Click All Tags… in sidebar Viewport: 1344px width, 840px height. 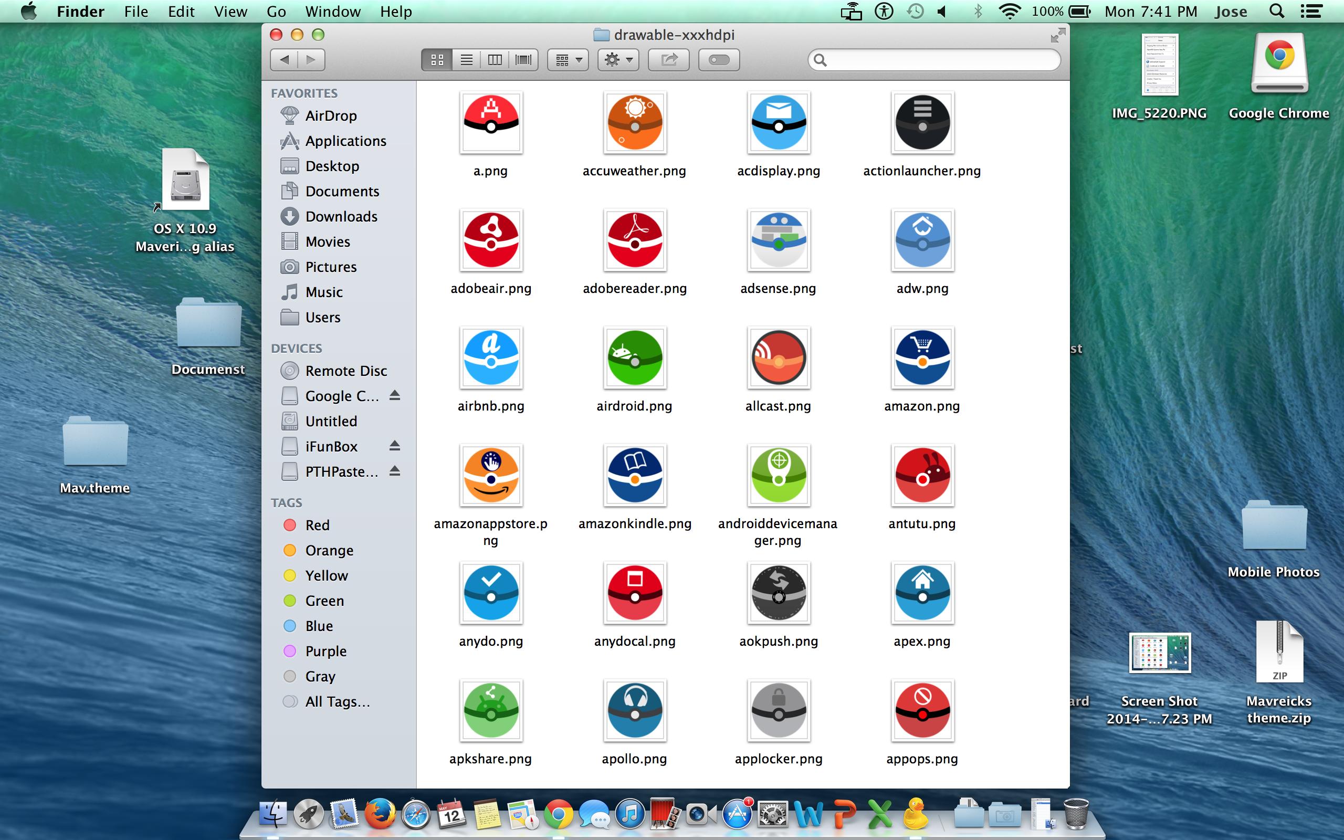[x=337, y=702]
